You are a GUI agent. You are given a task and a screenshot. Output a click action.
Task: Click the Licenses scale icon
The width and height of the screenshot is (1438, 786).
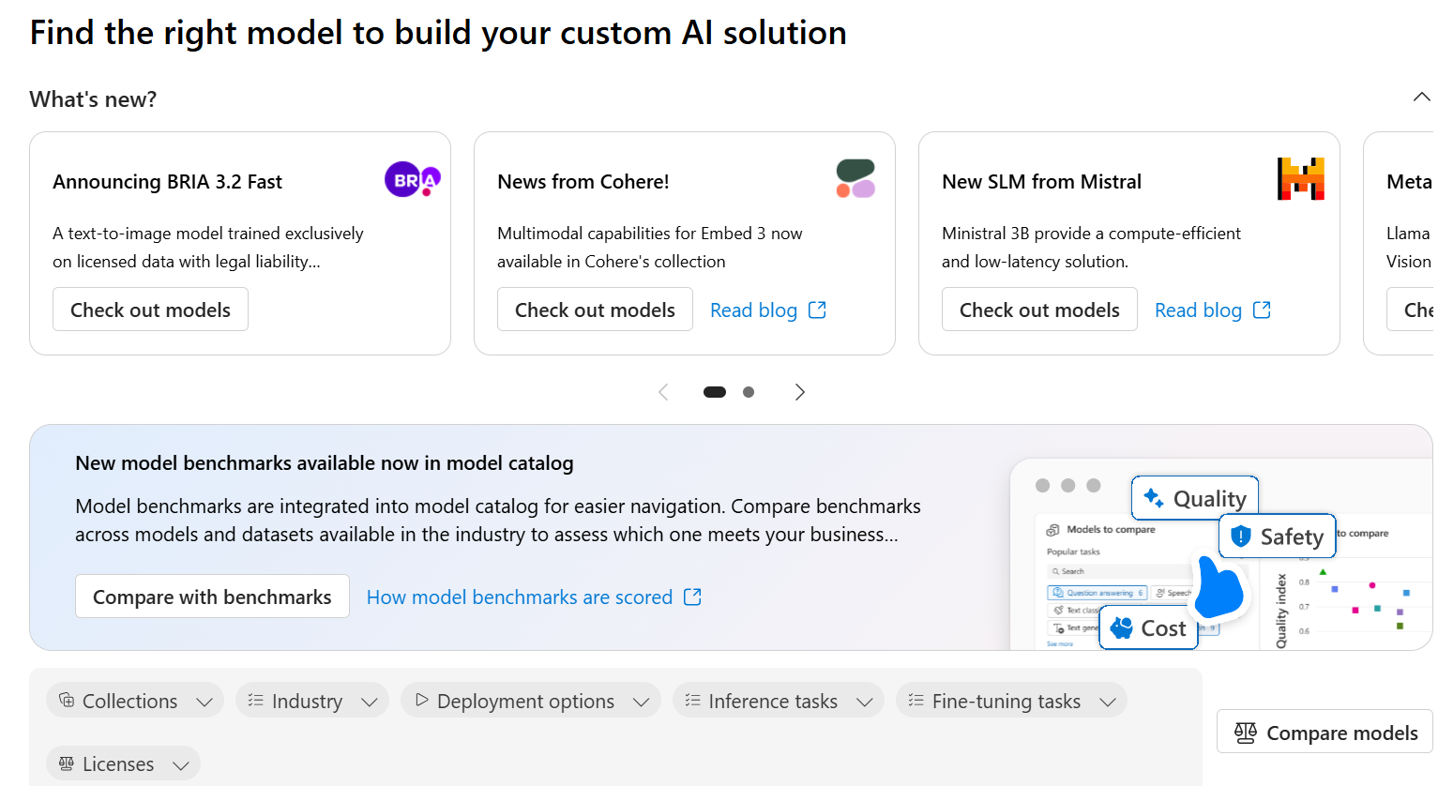pyautogui.click(x=67, y=763)
